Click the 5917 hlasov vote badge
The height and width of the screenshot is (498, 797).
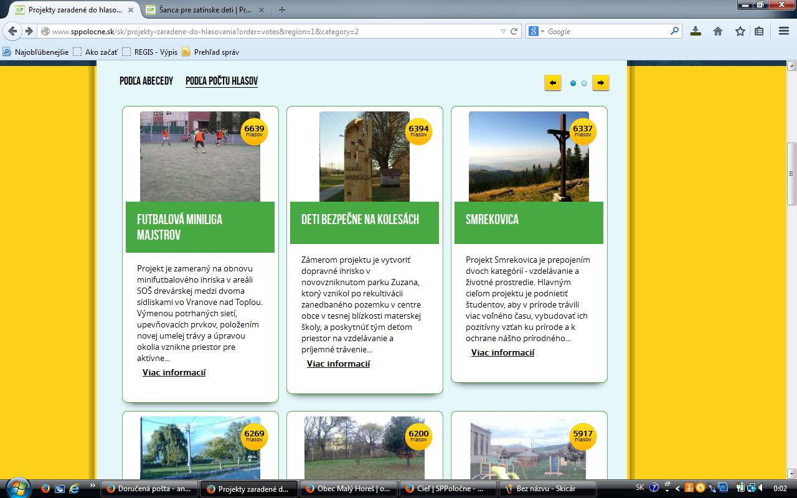583,436
